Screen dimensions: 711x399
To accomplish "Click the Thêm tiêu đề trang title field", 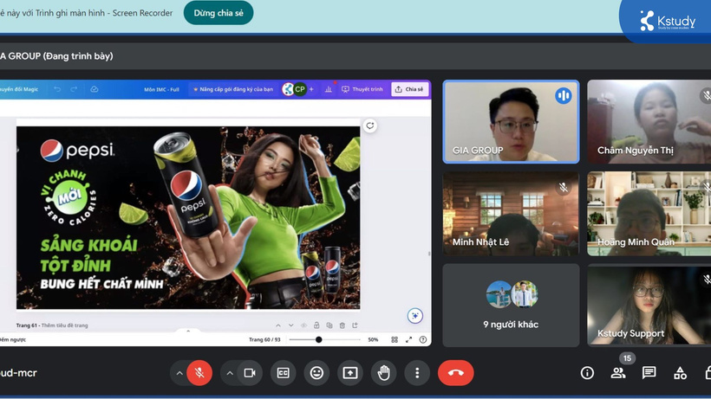I will [64, 325].
